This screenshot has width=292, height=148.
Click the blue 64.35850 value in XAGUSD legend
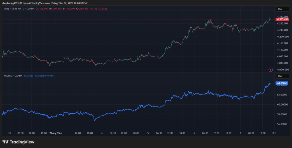[x=29, y=76]
